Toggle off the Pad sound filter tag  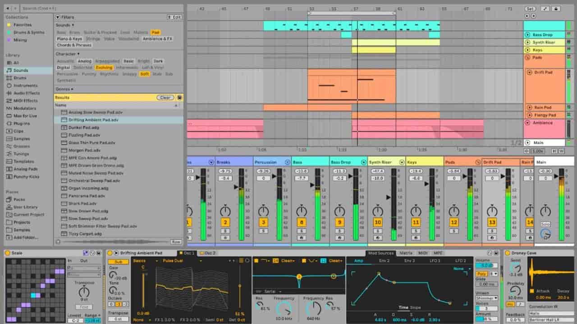point(155,32)
